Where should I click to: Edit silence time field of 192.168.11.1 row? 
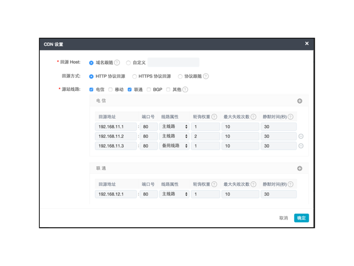pos(279,127)
